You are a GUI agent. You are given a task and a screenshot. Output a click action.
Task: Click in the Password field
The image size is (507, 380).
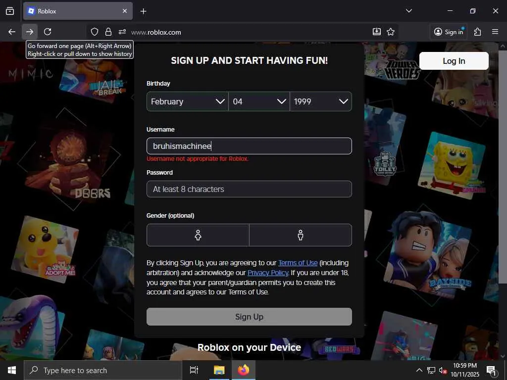[x=249, y=189]
